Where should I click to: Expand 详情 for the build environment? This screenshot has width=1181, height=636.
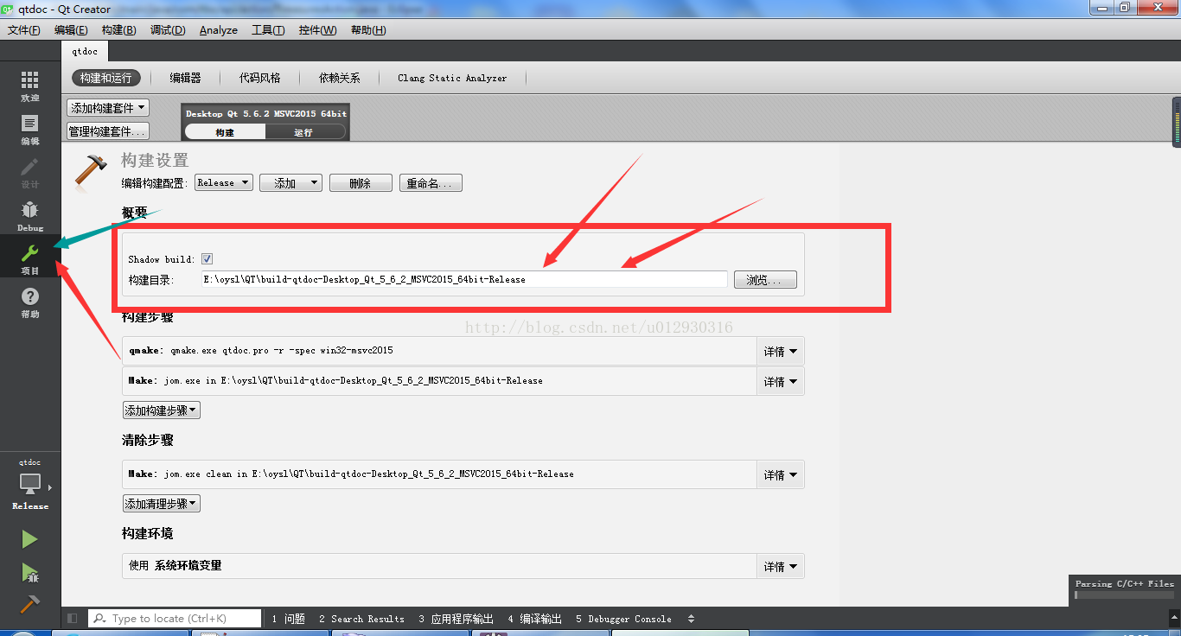click(x=780, y=567)
